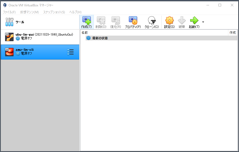239x152 pixels.
Task: Select the 最新の状態 current state row
Action: (161, 38)
